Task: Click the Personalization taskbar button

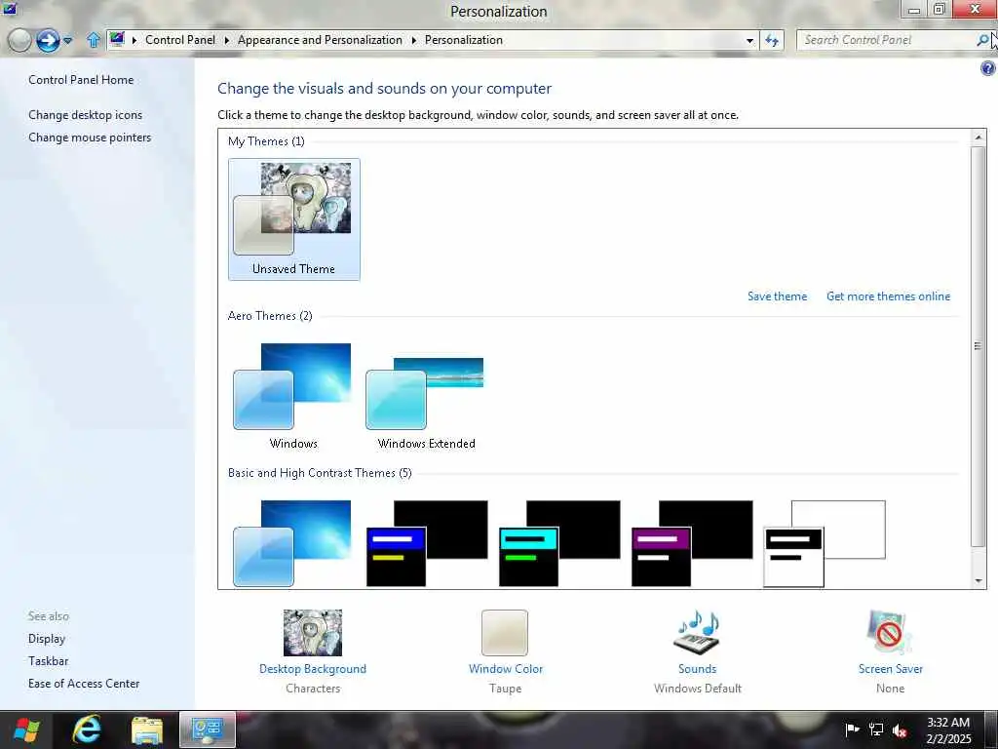Action: coord(208,729)
